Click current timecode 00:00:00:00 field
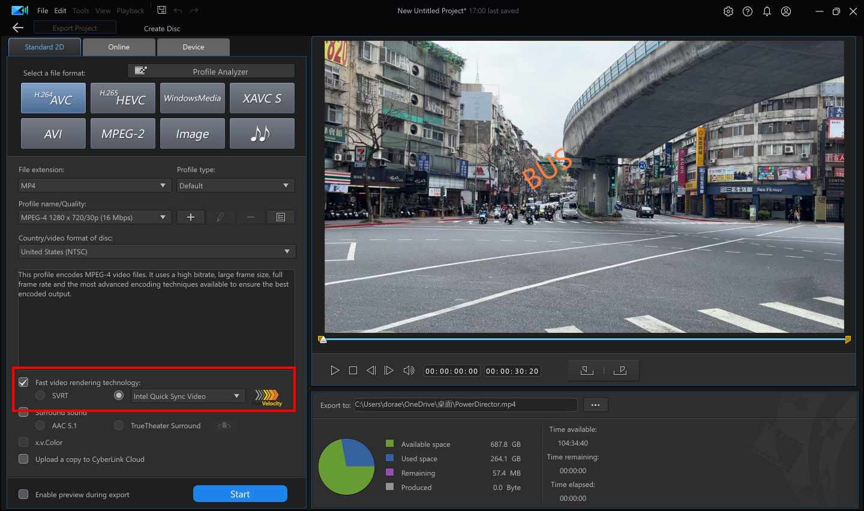 tap(452, 371)
